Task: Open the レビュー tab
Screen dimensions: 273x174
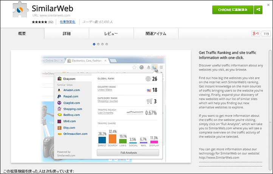Action: (x=111, y=33)
